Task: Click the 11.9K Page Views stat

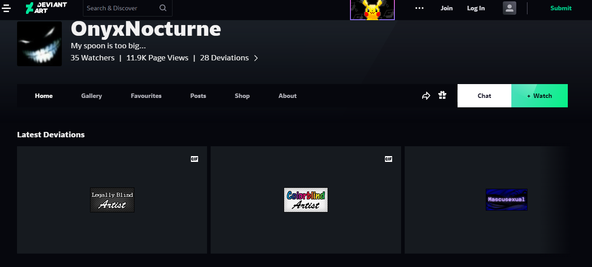Action: 157,58
